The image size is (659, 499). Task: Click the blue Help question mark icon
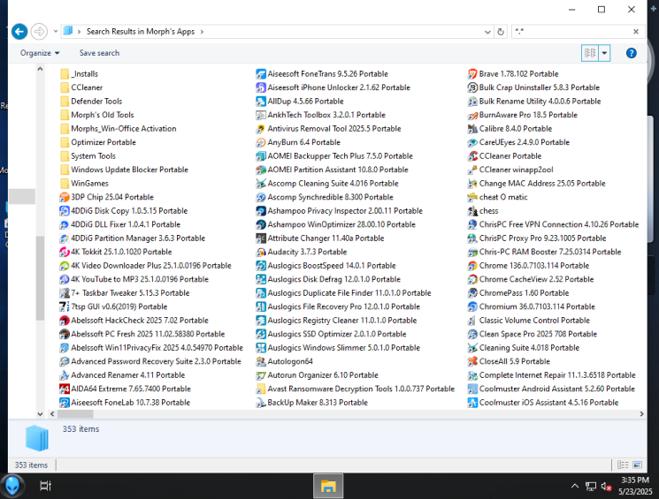click(631, 53)
